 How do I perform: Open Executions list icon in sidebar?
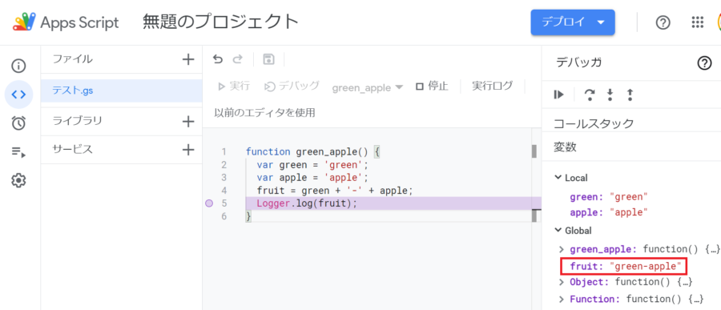(x=19, y=151)
